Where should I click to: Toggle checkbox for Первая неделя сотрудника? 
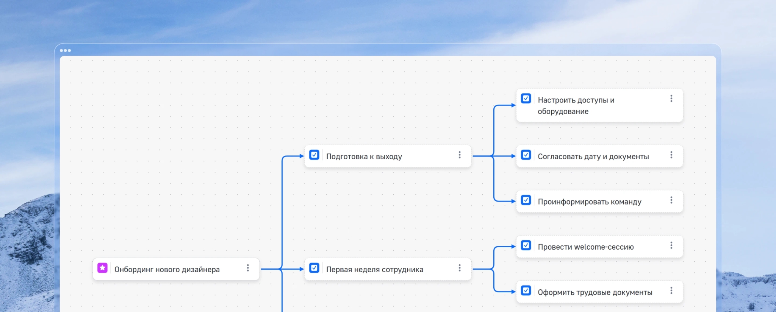pos(314,268)
